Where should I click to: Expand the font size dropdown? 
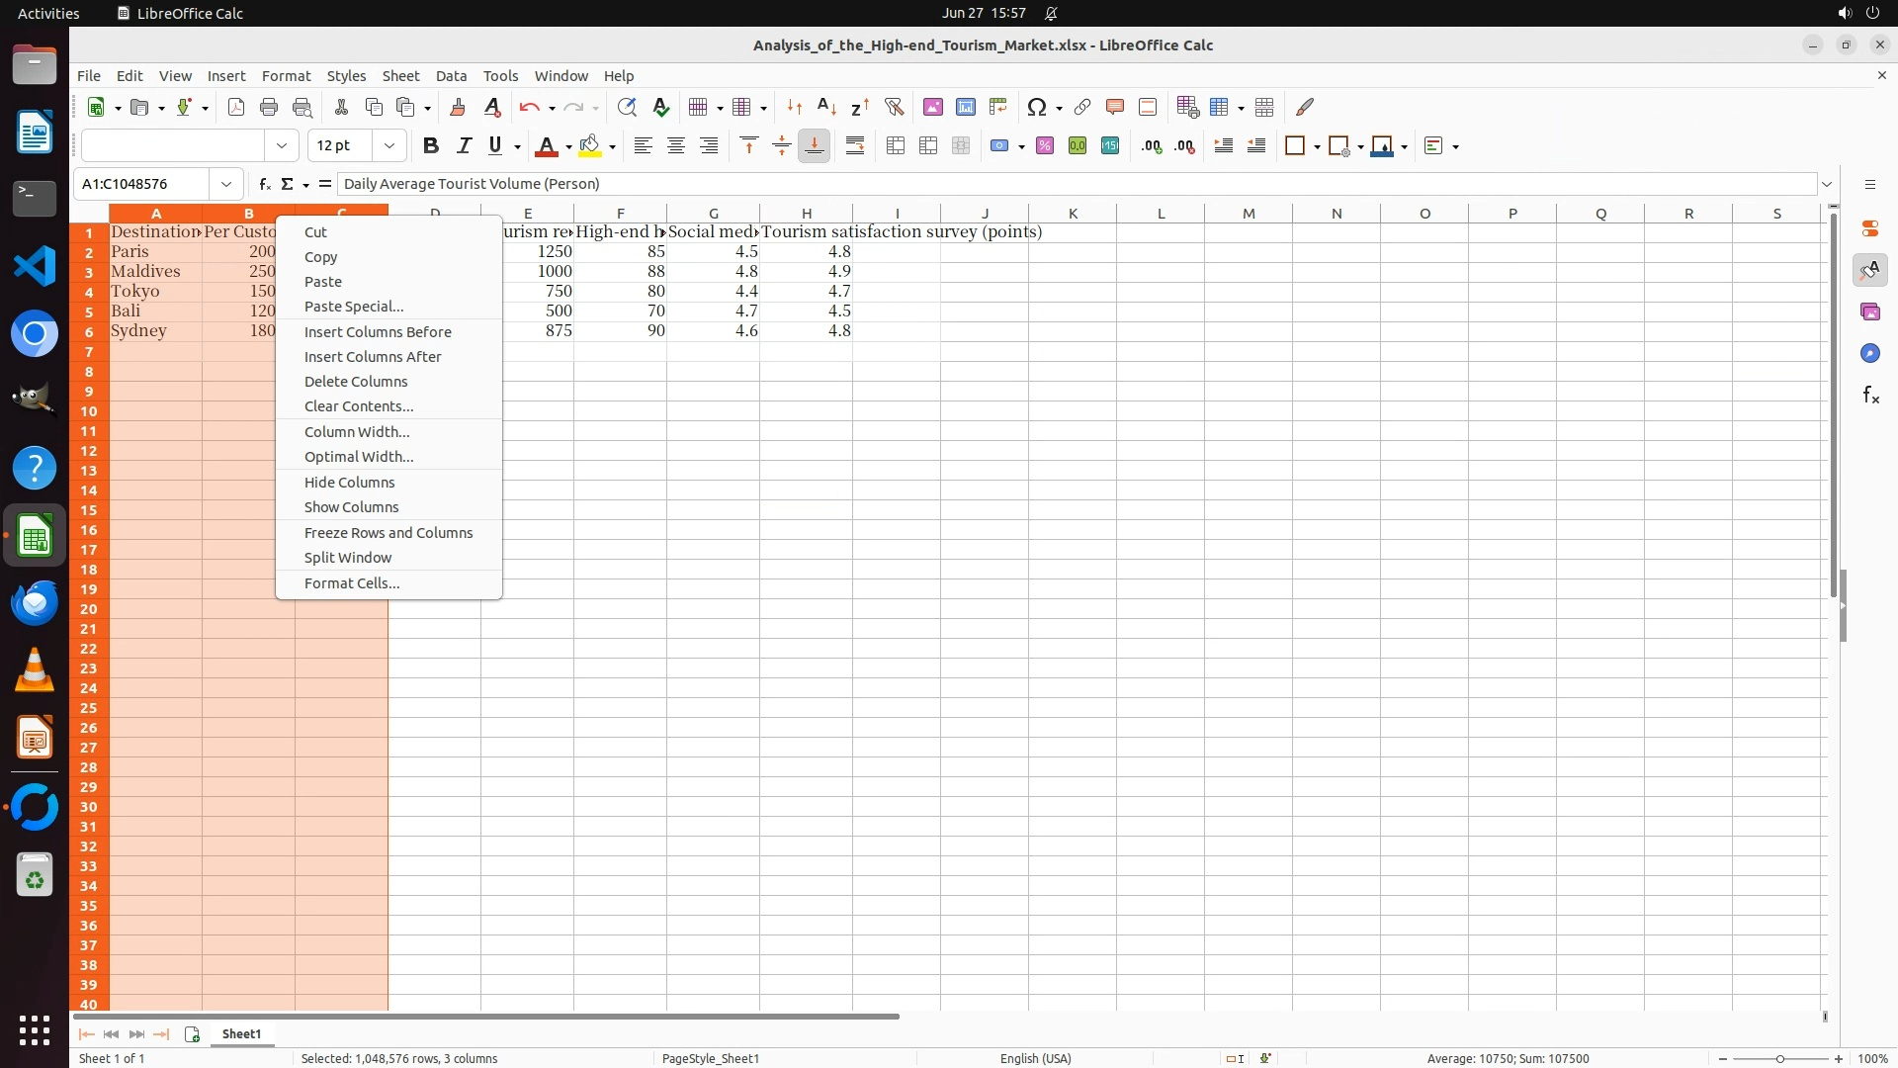pyautogui.click(x=389, y=145)
